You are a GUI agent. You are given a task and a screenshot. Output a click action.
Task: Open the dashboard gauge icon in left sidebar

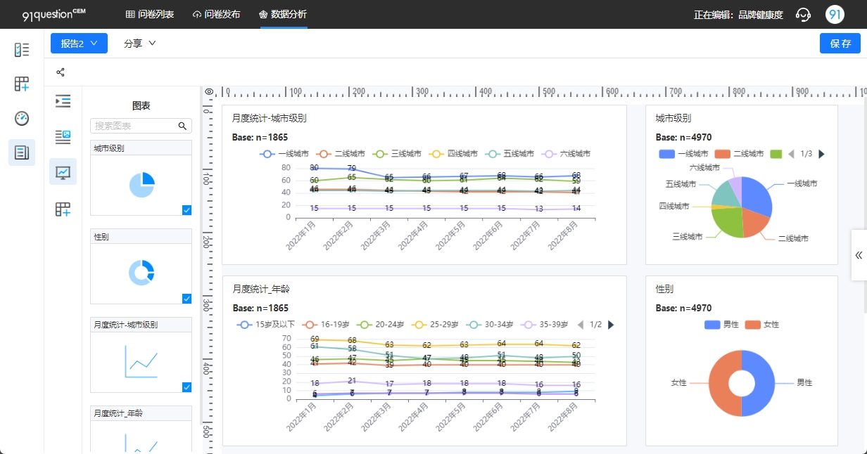click(22, 118)
